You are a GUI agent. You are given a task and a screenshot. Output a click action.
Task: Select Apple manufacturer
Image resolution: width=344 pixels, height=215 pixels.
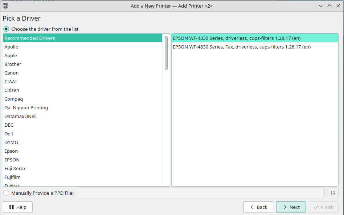[83, 56]
